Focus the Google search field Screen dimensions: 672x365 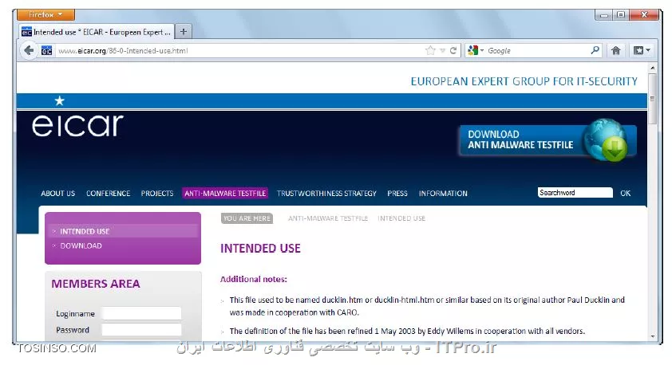tap(537, 50)
